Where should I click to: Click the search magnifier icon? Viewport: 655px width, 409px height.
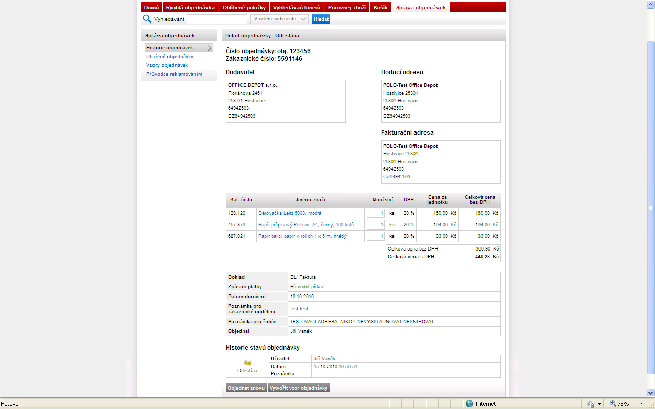(147, 19)
